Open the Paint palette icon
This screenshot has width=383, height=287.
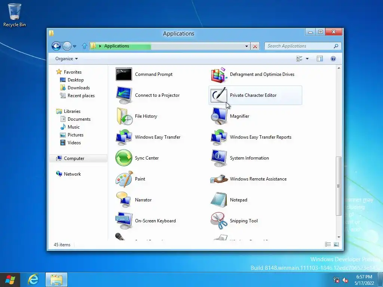tap(124, 179)
